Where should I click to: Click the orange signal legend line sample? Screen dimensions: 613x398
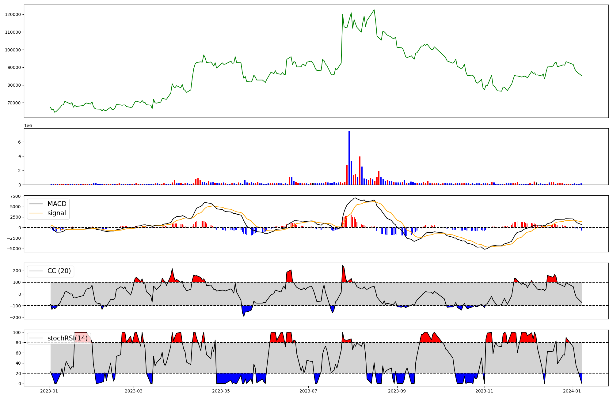point(36,213)
